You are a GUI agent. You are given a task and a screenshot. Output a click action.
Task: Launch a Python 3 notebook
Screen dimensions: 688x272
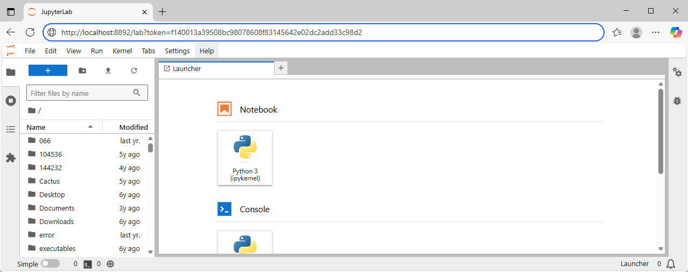pos(245,158)
